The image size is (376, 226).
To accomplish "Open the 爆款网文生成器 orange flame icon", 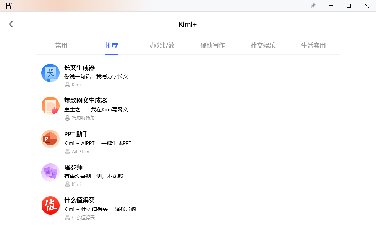I will tap(50, 106).
